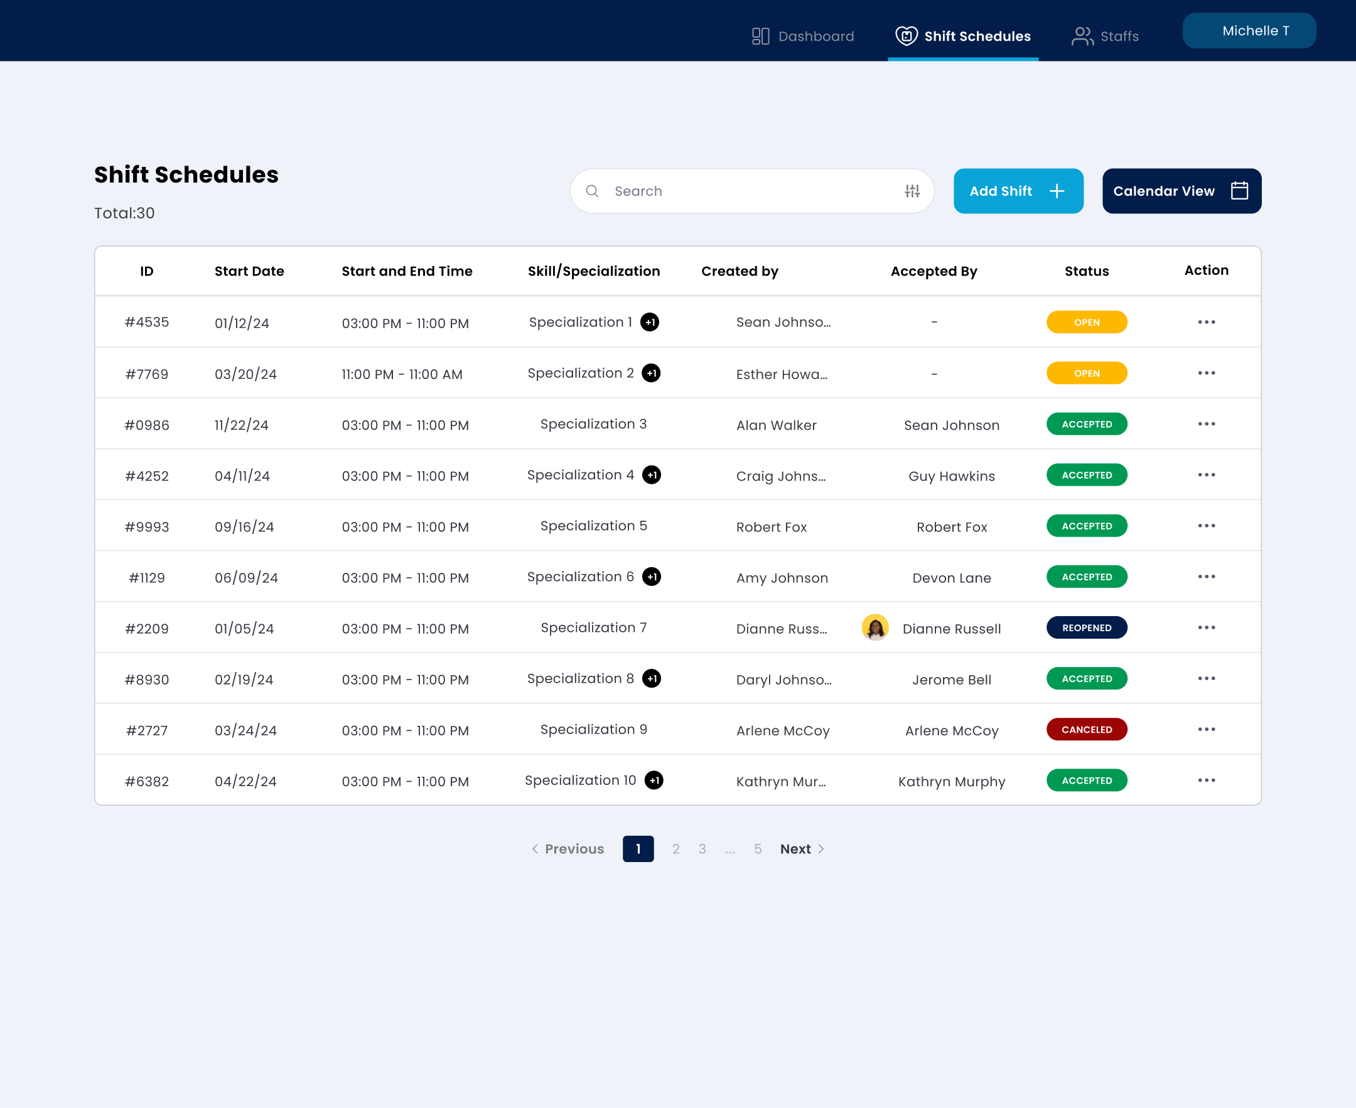Screen dimensions: 1356x1108
Task: Click accepted-by name Devon Lane
Action: click(951, 578)
